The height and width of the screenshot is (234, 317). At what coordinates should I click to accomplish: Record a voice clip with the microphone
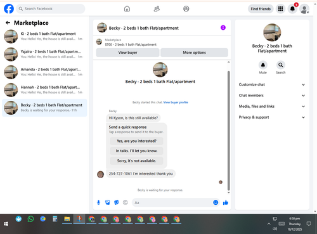[x=98, y=202]
